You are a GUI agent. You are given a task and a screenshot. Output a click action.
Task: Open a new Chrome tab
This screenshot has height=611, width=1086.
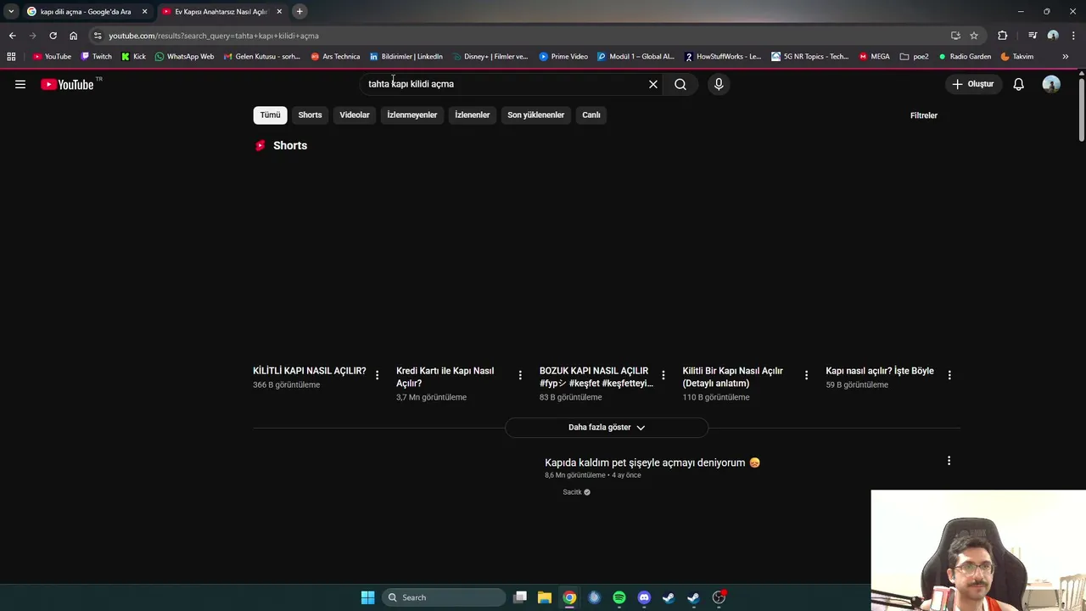tap(299, 12)
